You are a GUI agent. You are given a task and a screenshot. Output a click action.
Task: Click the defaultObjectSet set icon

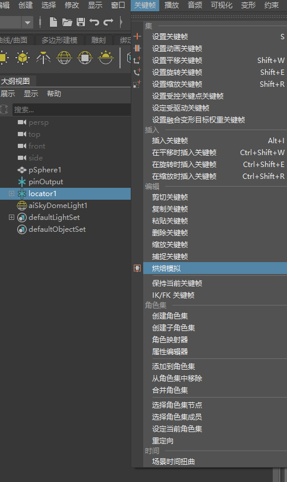(22, 229)
